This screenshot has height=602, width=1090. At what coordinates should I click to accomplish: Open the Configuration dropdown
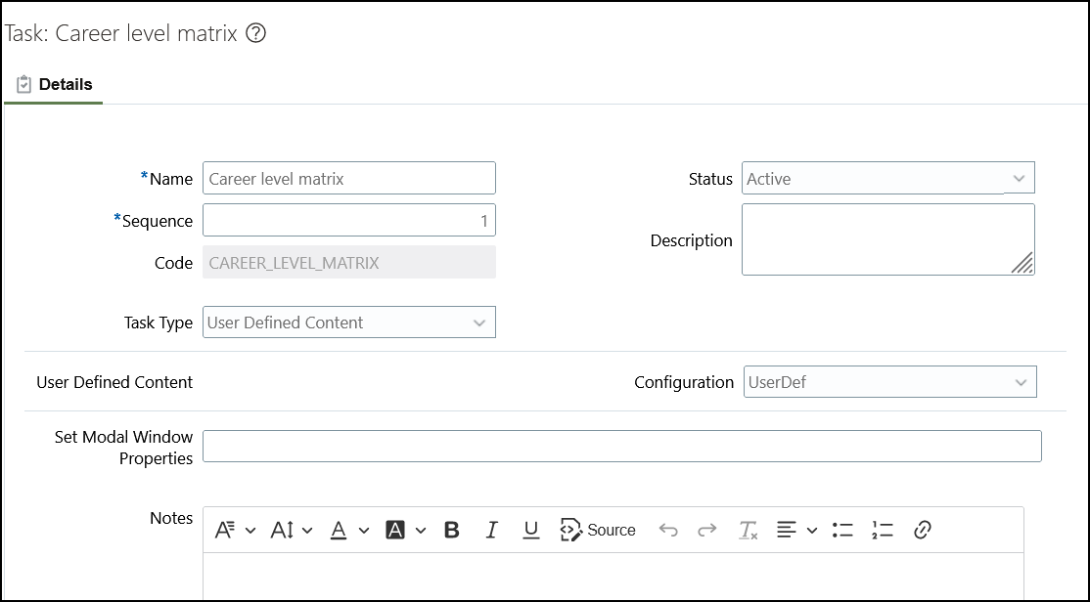(1021, 382)
